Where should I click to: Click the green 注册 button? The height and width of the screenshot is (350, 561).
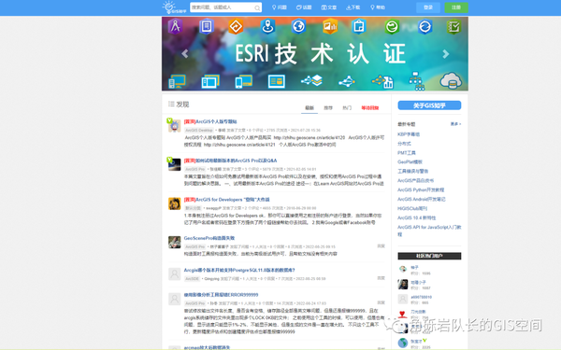click(x=456, y=7)
